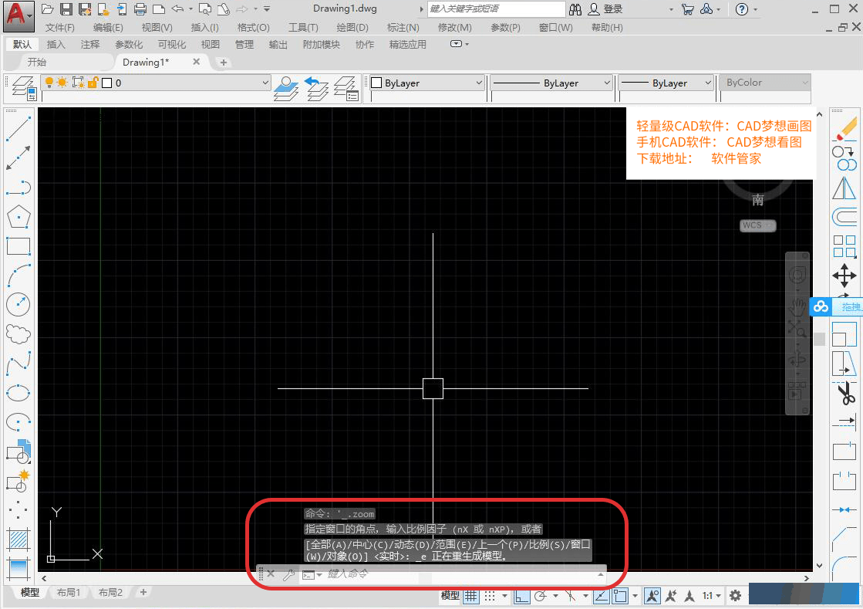
Task: Select the Trim scissors tool
Action: [x=844, y=393]
